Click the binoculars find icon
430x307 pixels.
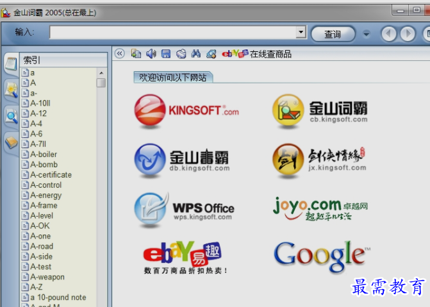[196, 53]
